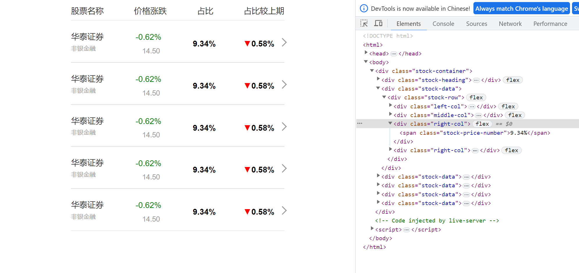Toggle the device toolbar icon
This screenshot has height=273, width=579.
coord(378,23)
